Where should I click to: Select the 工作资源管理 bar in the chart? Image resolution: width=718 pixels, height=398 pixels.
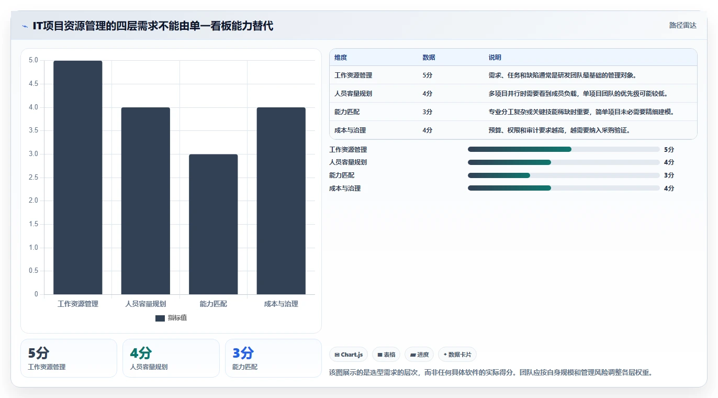[x=78, y=178]
